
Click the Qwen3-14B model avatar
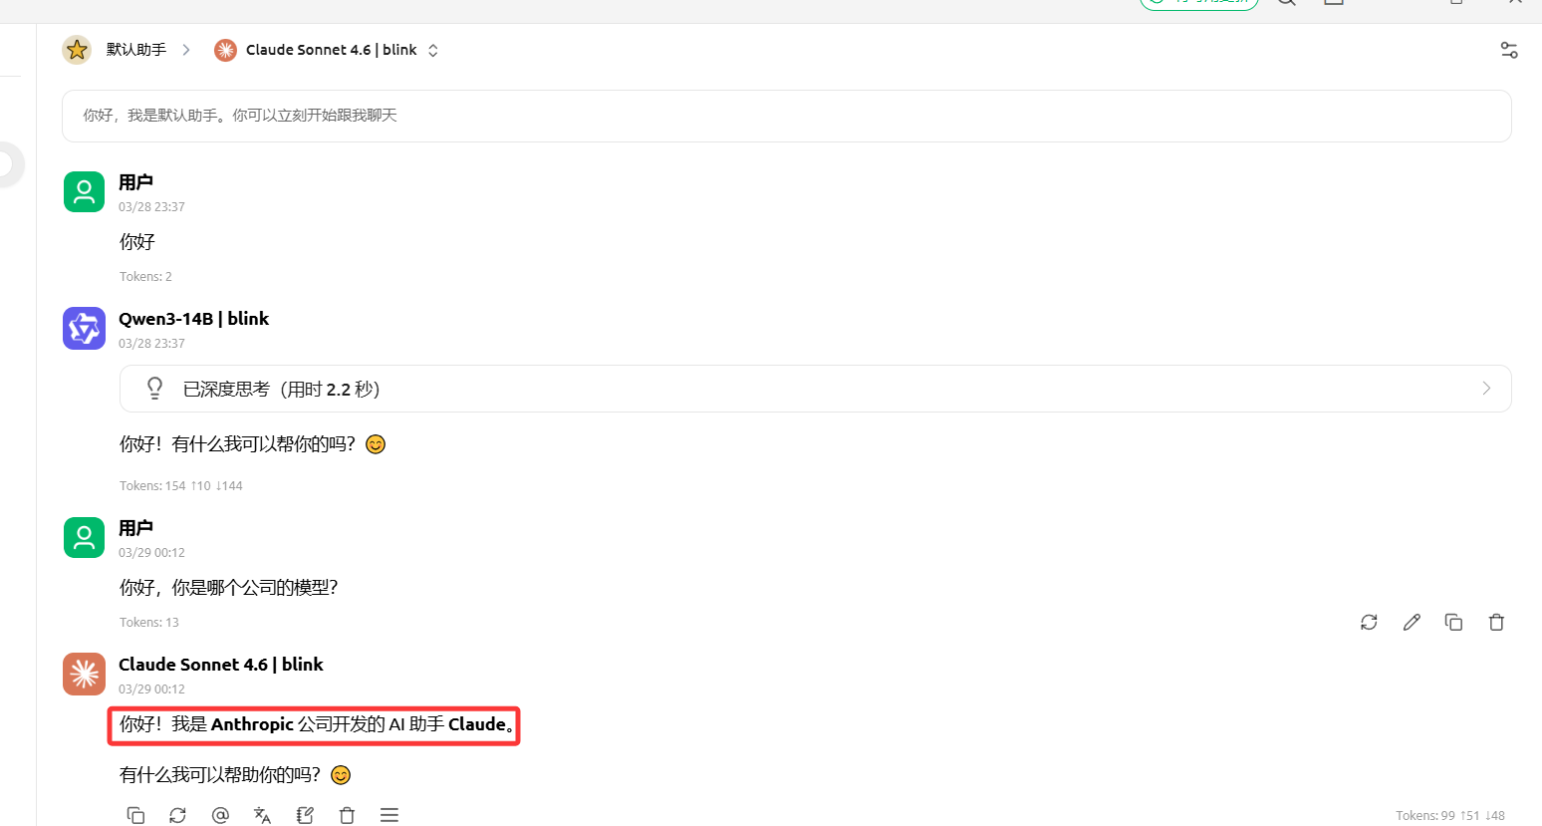[84, 328]
